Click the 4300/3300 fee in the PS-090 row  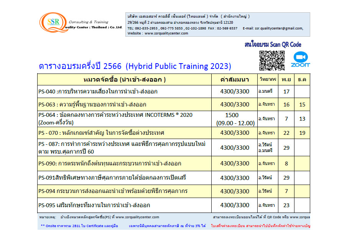235,164
